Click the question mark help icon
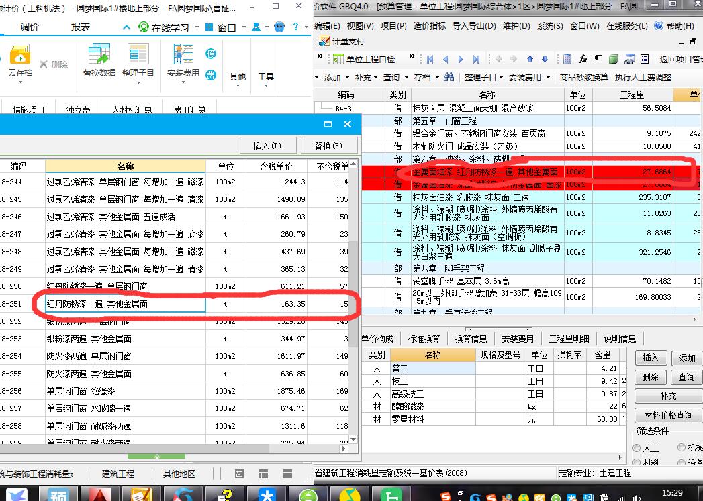Screen dimensions: 703x501 pyautogui.click(x=295, y=27)
